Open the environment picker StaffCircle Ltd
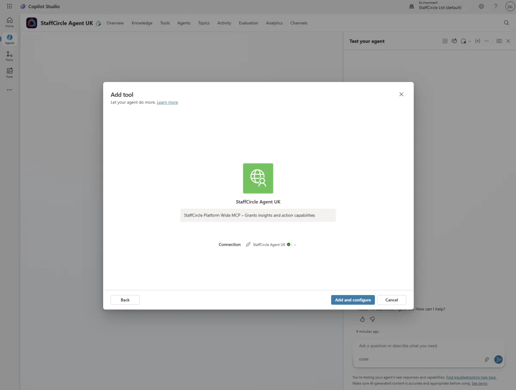Image resolution: width=516 pixels, height=390 pixels. pyautogui.click(x=436, y=6)
